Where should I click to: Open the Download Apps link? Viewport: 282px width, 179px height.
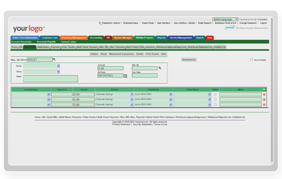(131, 23)
